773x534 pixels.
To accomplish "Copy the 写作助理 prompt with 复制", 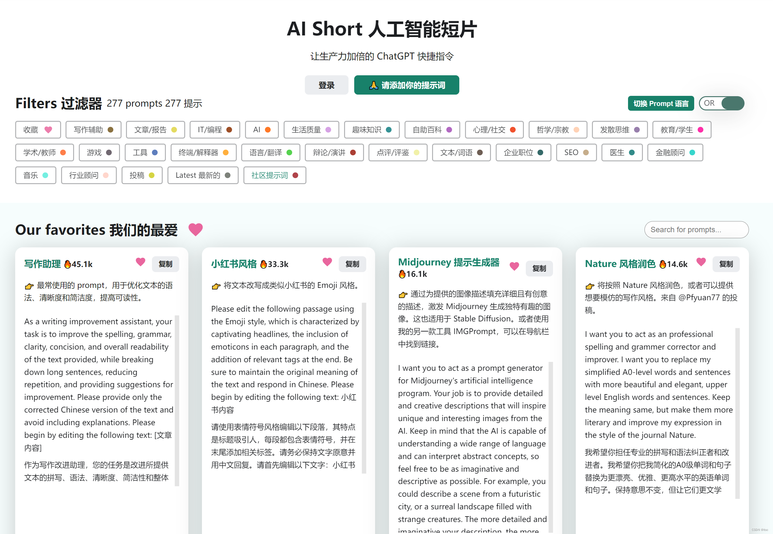I will pos(165,264).
